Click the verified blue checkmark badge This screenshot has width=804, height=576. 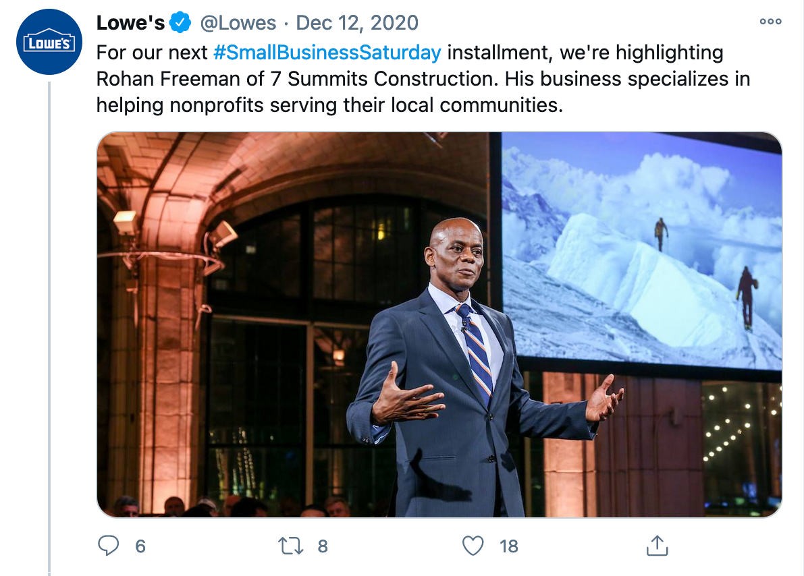tap(180, 22)
